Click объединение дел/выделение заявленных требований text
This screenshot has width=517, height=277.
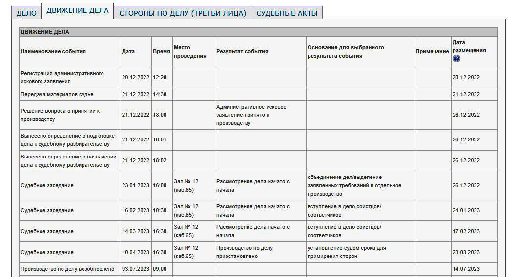point(354,185)
